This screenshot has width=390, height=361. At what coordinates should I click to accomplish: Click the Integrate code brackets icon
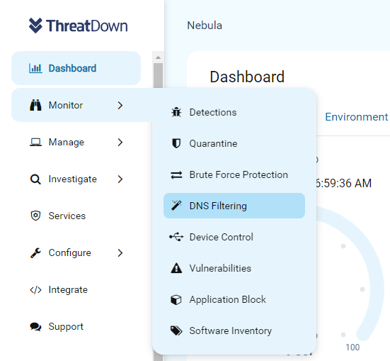coord(35,289)
